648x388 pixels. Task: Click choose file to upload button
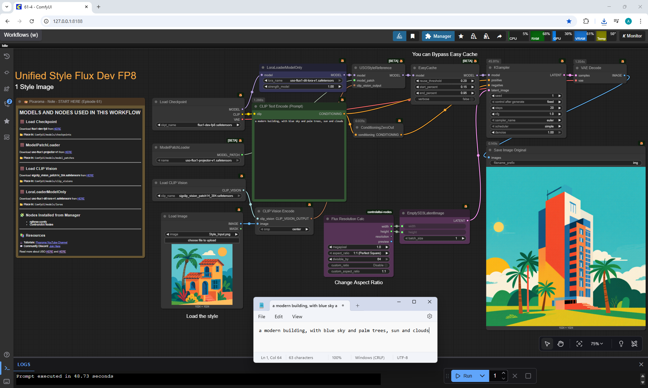pos(202,240)
